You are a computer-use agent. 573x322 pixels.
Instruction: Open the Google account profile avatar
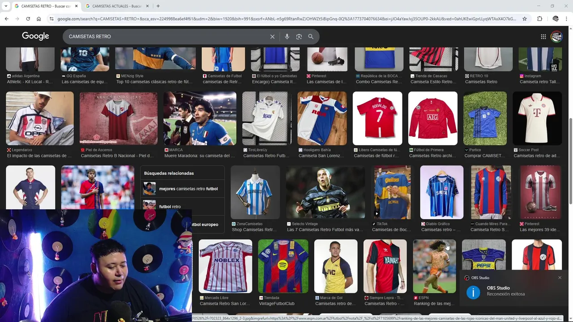556,37
